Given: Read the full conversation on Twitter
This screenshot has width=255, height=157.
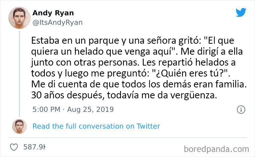Looking at the screenshot, I should click(96, 126).
